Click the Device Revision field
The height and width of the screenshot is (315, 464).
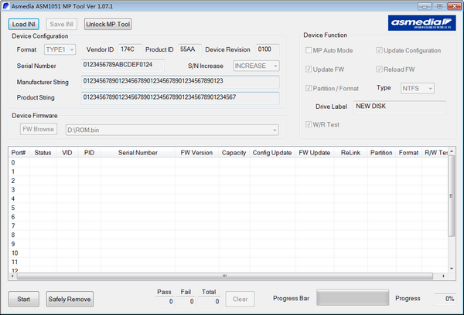(x=268, y=49)
